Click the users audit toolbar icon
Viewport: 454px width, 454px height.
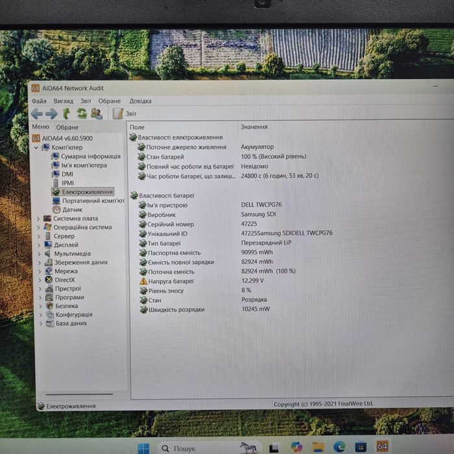(97, 113)
